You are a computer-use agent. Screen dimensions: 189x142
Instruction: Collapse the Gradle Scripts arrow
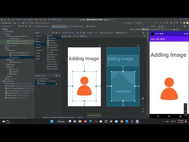[x=2, y=81]
